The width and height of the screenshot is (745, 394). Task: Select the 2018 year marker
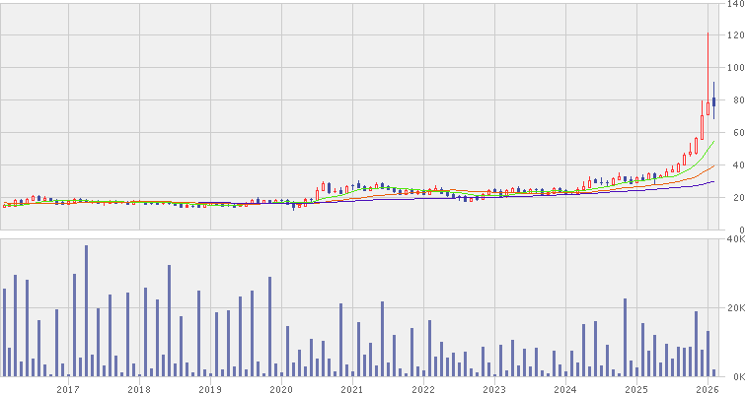139,389
